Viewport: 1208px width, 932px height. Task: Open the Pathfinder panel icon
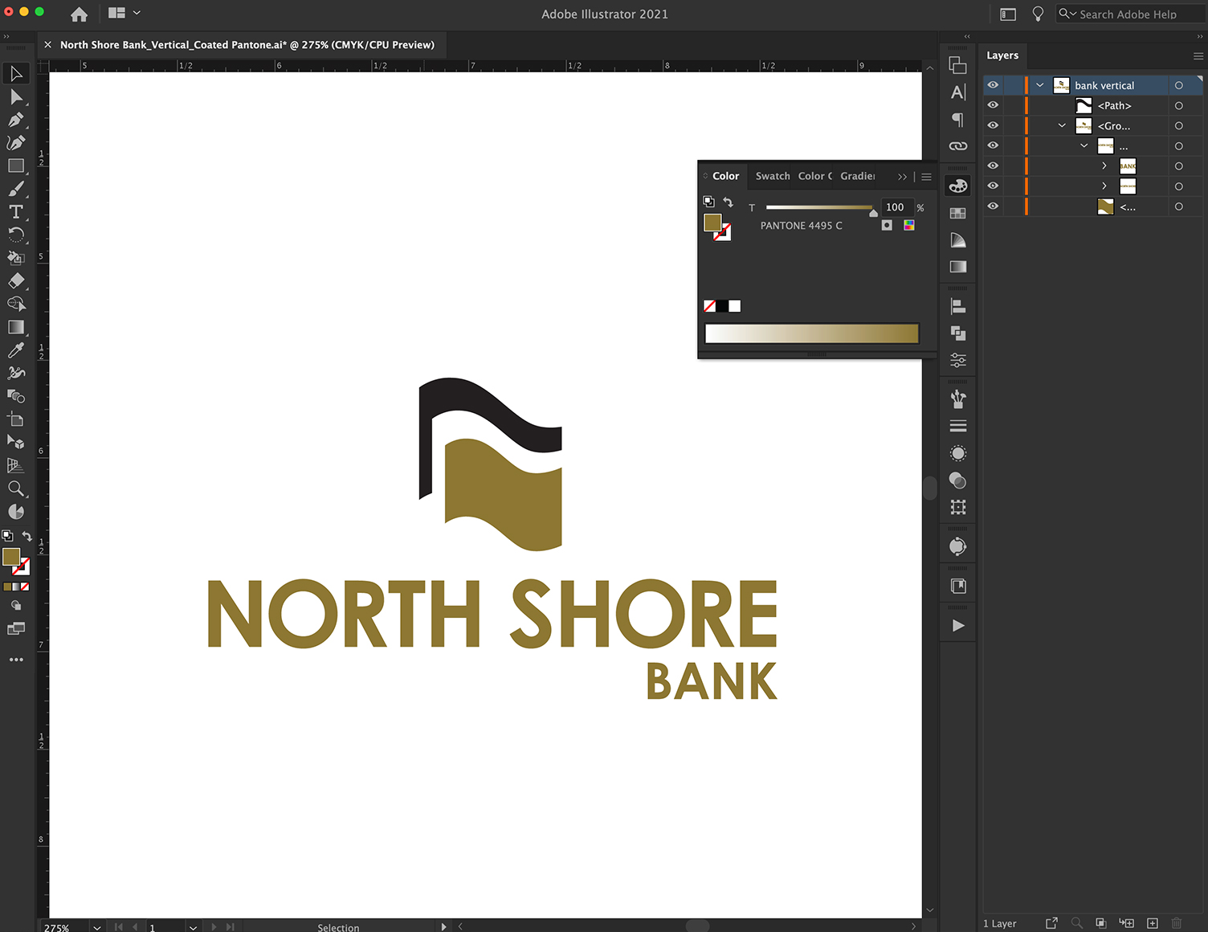[x=958, y=333]
